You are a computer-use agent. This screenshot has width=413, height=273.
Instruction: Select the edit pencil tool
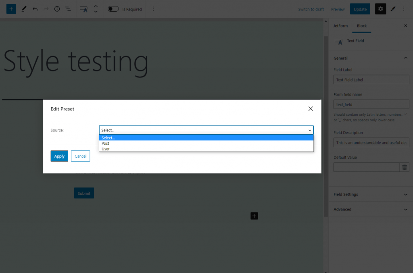[x=24, y=9]
